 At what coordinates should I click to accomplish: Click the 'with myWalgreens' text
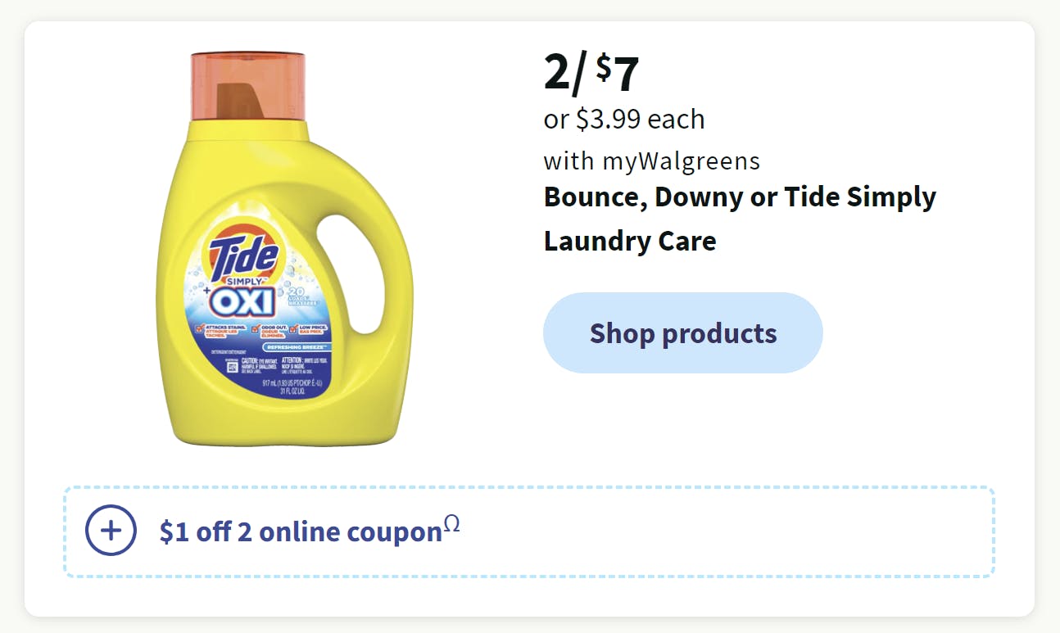point(651,161)
